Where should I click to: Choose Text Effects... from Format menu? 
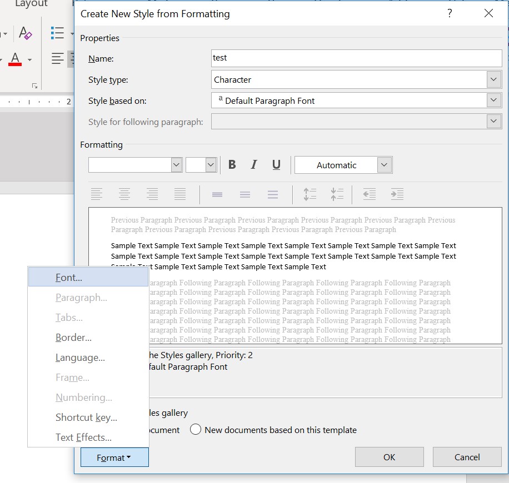point(88,437)
